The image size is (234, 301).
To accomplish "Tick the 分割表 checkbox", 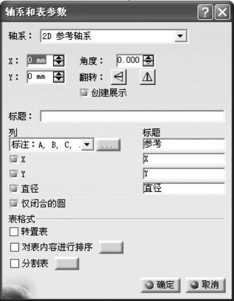I will tap(14, 264).
